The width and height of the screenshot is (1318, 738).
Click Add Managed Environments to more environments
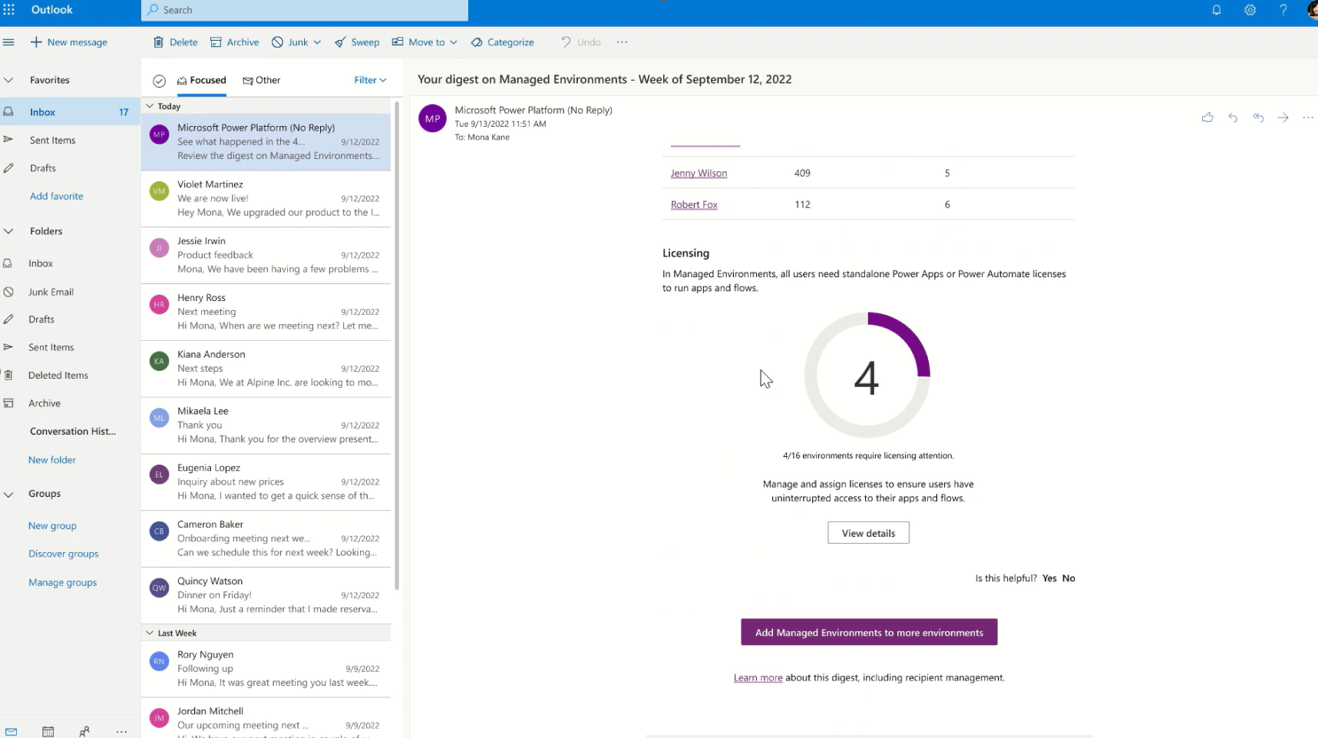coord(869,632)
